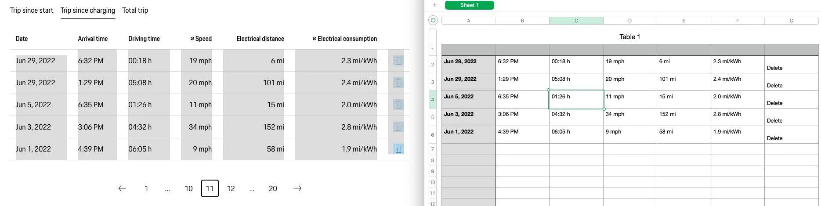Click spreadsheet cell 1.9 mi/kWh
This screenshot has height=206, width=821.
point(738,135)
